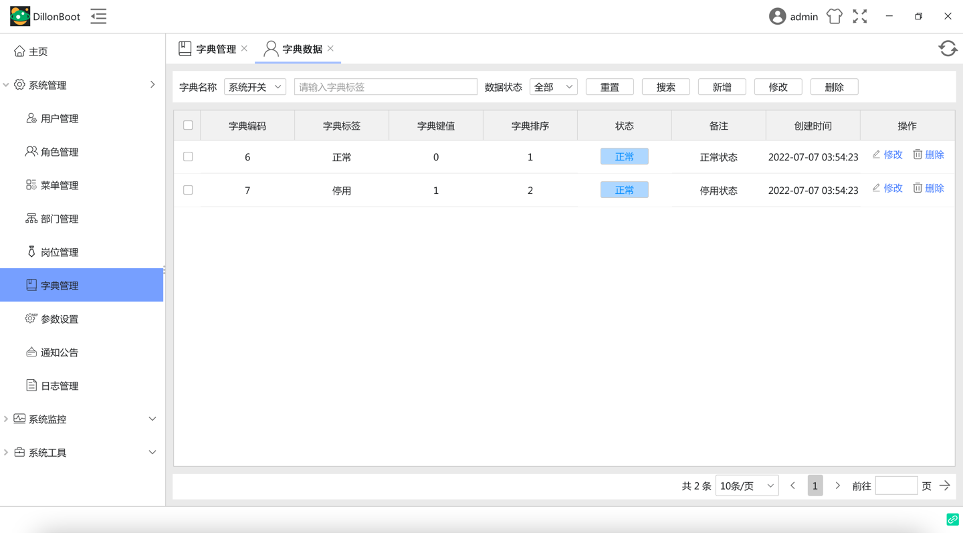Click the 搜索 button
Image resolution: width=963 pixels, height=533 pixels.
666,87
